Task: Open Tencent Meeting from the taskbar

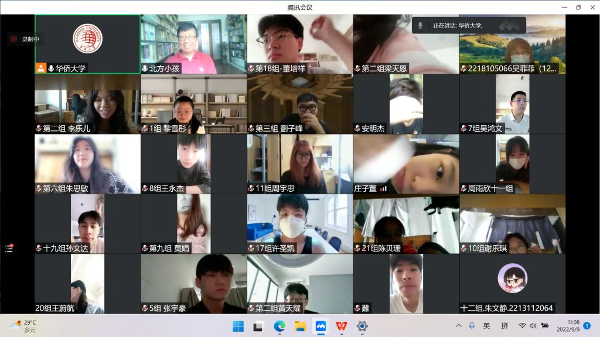Action: pos(321,326)
